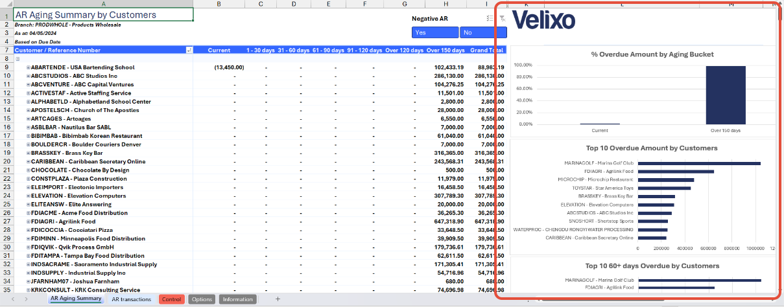Select the AR Aging Summary by Customers title cell
Image resolution: width=784 pixels, height=307 pixels.
point(103,15)
